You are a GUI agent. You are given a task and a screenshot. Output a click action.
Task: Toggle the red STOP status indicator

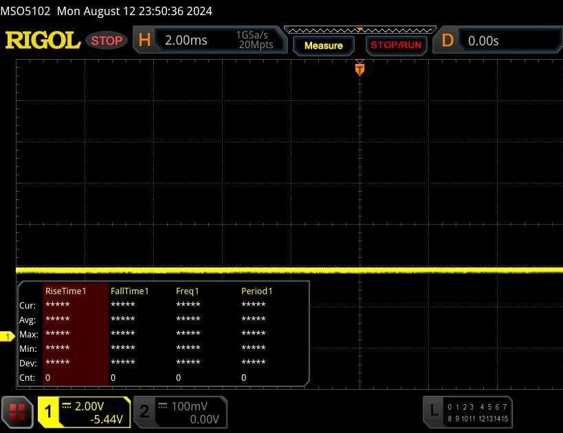[107, 41]
